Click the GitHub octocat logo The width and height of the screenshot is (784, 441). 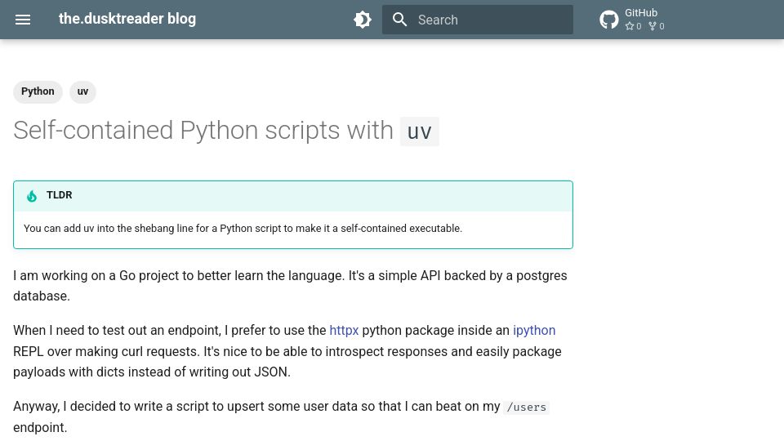[608, 20]
